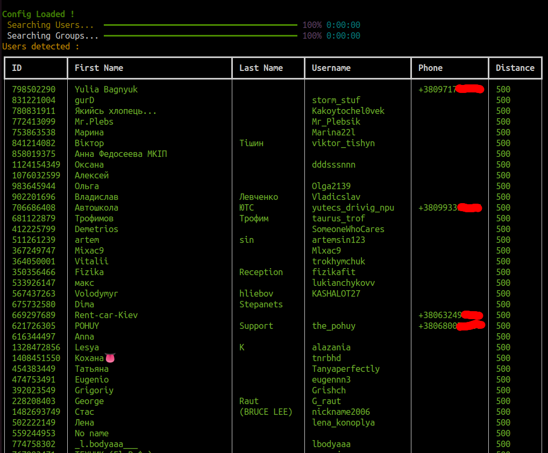The width and height of the screenshot is (548, 453).
Task: Select ID 774758302
Action: pyautogui.click(x=33, y=444)
